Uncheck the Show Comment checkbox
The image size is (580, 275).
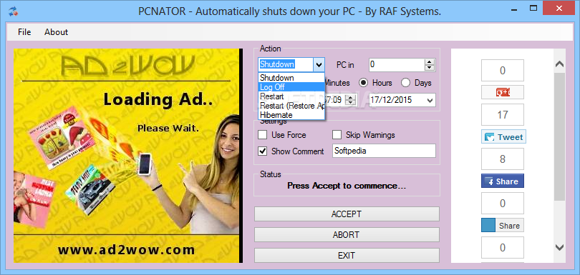pos(263,151)
